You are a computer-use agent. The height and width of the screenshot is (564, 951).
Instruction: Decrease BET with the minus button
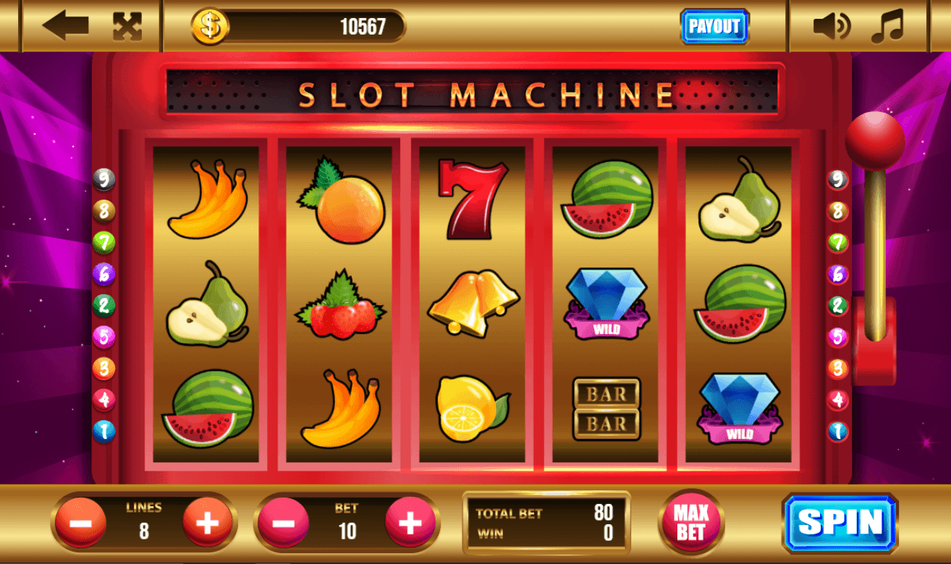(x=284, y=521)
